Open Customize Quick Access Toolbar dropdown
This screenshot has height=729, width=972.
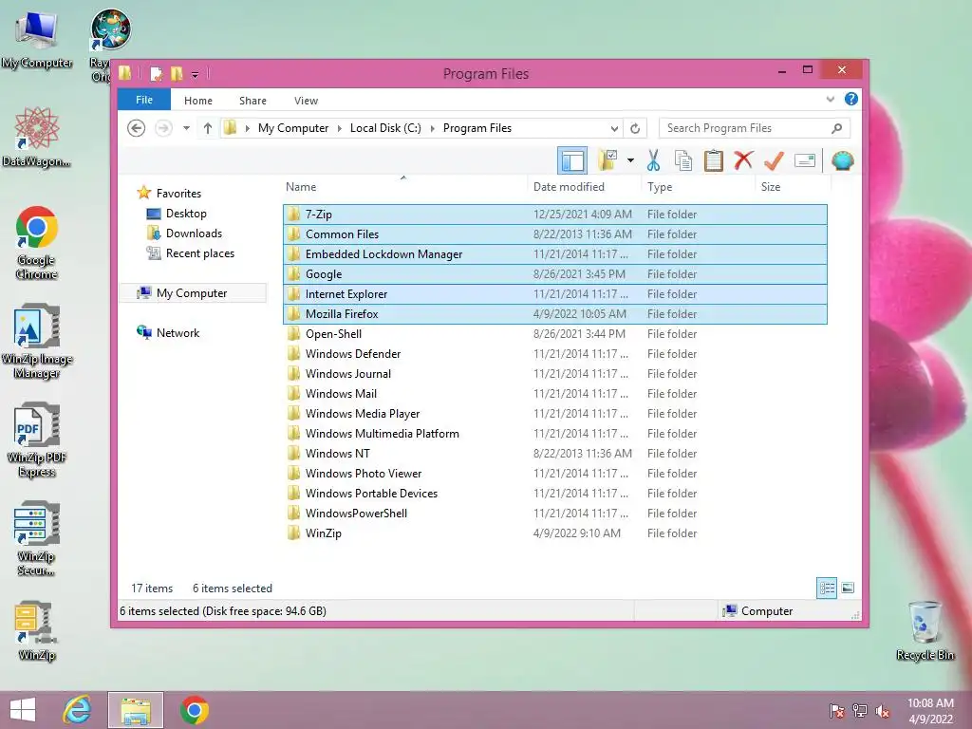(x=195, y=74)
